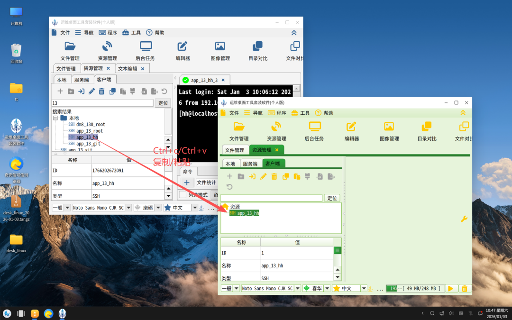The height and width of the screenshot is (320, 512).
Task: Open 一般 dropdown in green window status bar
Action: click(x=237, y=288)
